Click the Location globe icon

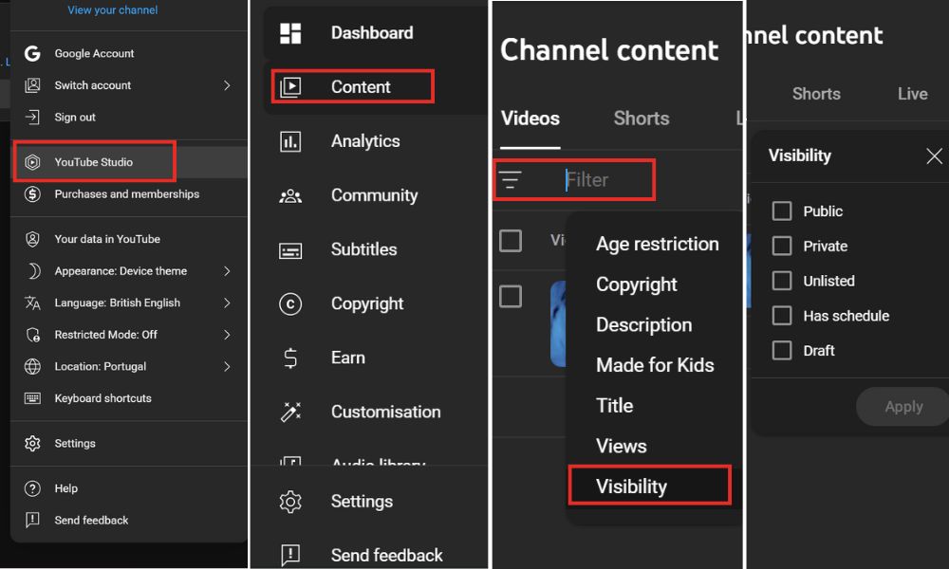32,366
